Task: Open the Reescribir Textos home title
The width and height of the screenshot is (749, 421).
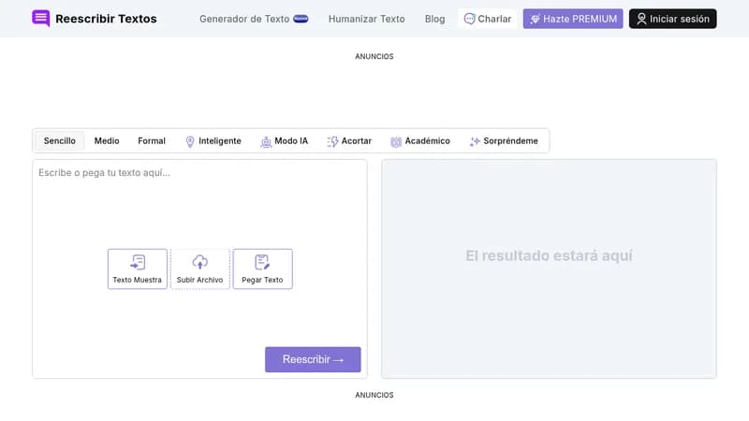Action: (106, 19)
